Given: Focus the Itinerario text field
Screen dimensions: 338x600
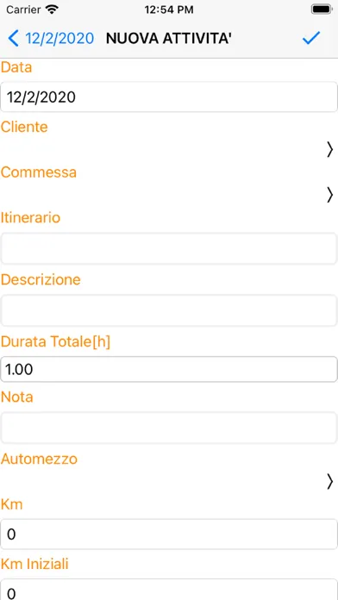Looking at the screenshot, I should [x=169, y=249].
